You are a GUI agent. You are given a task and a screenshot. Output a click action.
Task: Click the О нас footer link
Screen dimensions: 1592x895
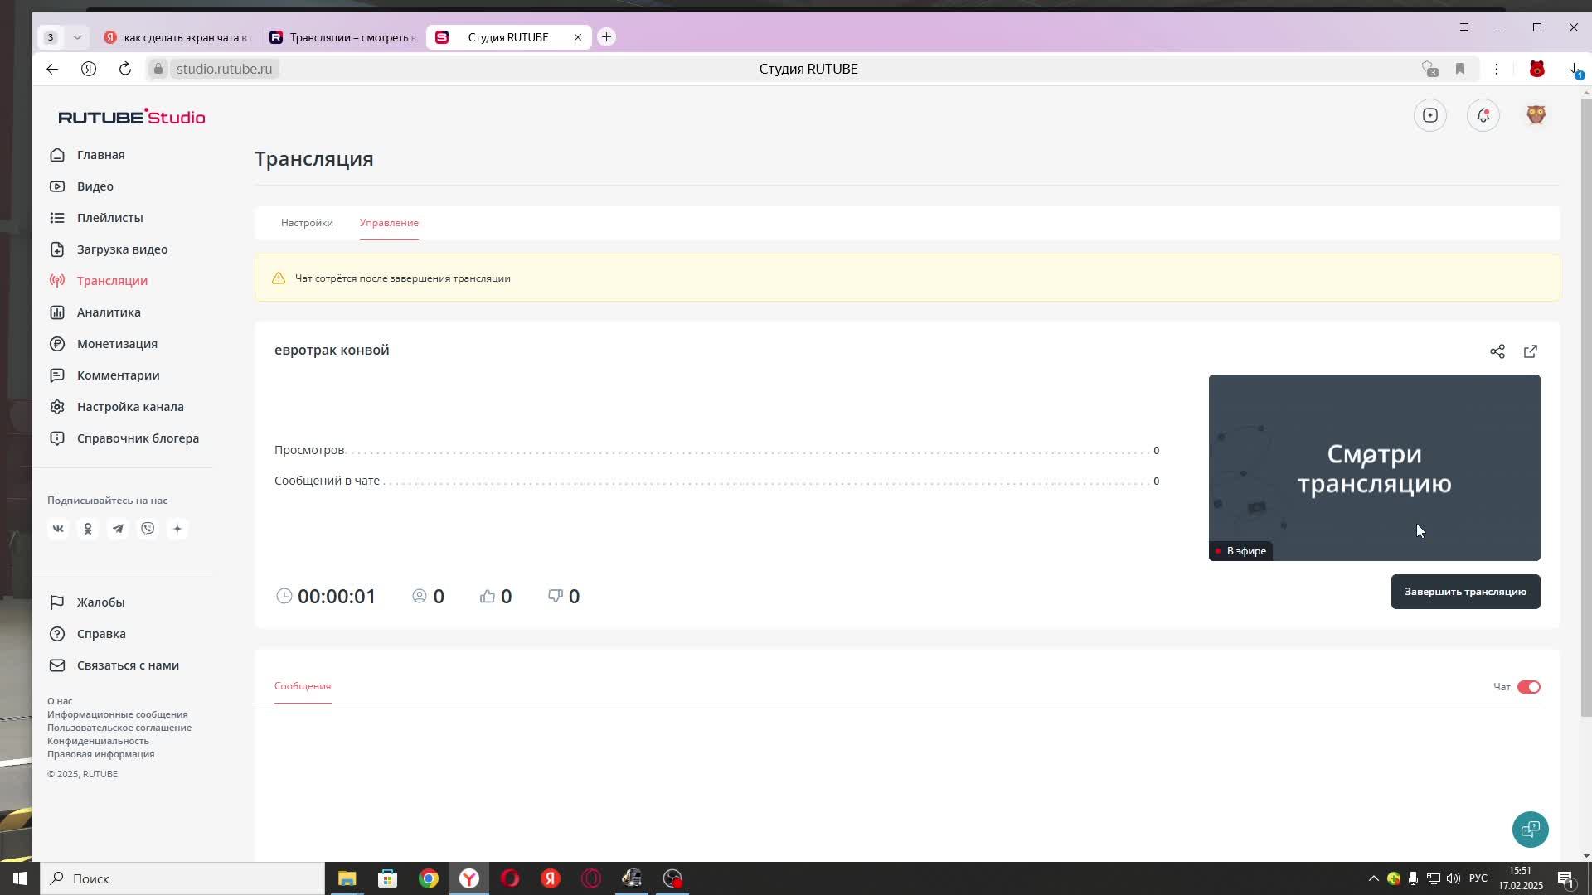(x=60, y=701)
